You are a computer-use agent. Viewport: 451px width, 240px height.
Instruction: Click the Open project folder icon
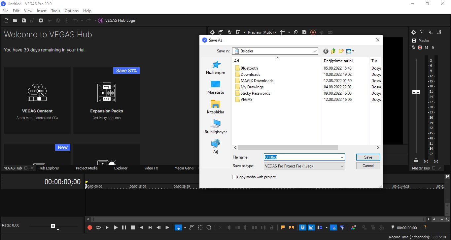[15, 20]
